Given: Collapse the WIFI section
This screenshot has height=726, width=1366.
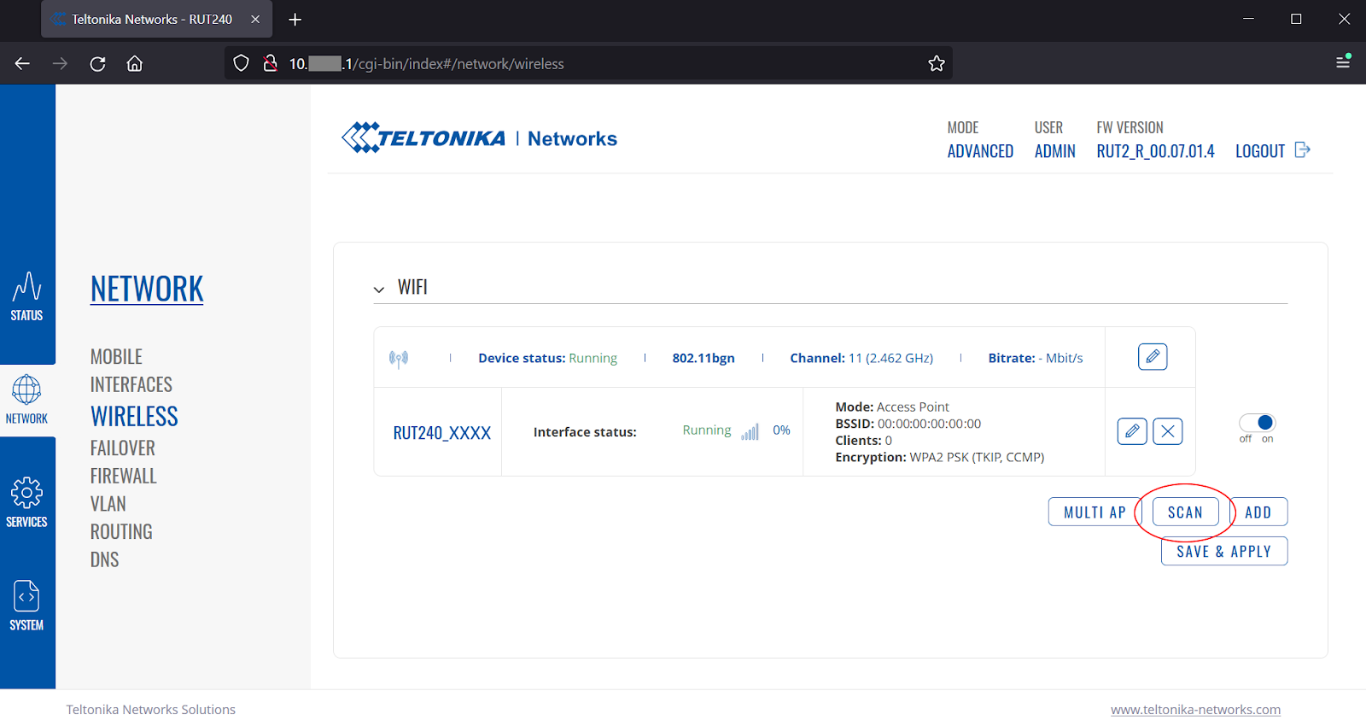Looking at the screenshot, I should [x=379, y=290].
